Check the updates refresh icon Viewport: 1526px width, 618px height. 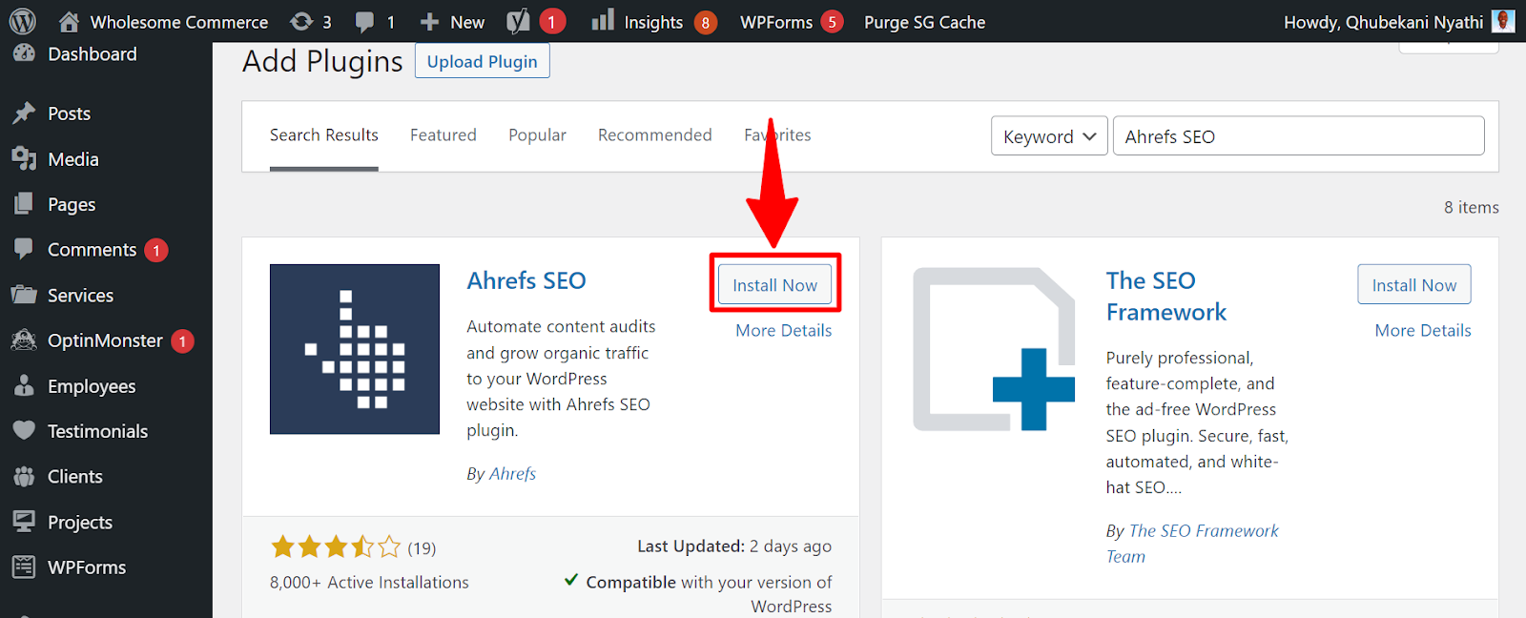[301, 21]
